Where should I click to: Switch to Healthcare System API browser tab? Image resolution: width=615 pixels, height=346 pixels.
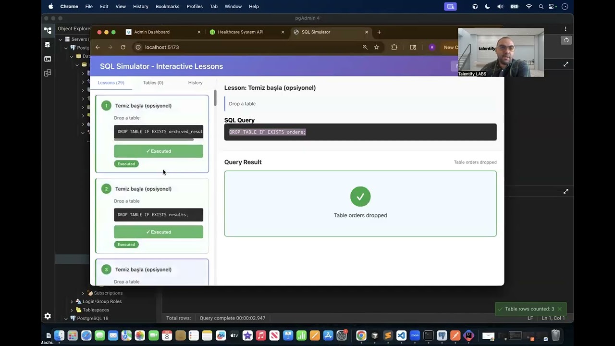[x=246, y=32]
